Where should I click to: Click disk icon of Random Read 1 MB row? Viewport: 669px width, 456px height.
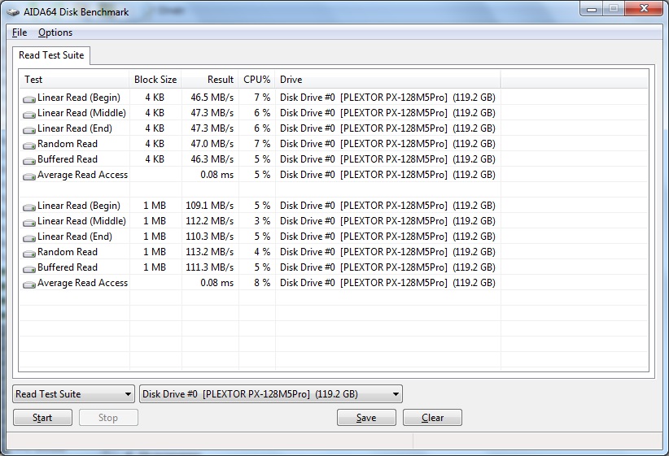(29, 254)
